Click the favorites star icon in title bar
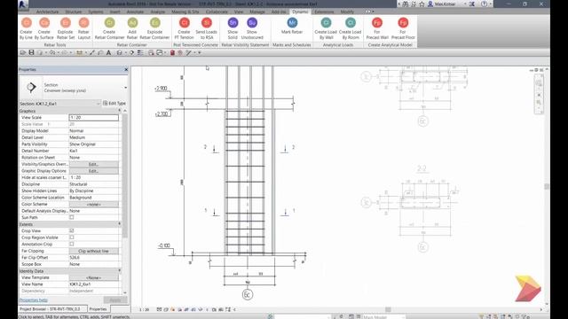Viewport: 568px width, 319px height. (x=422, y=4)
